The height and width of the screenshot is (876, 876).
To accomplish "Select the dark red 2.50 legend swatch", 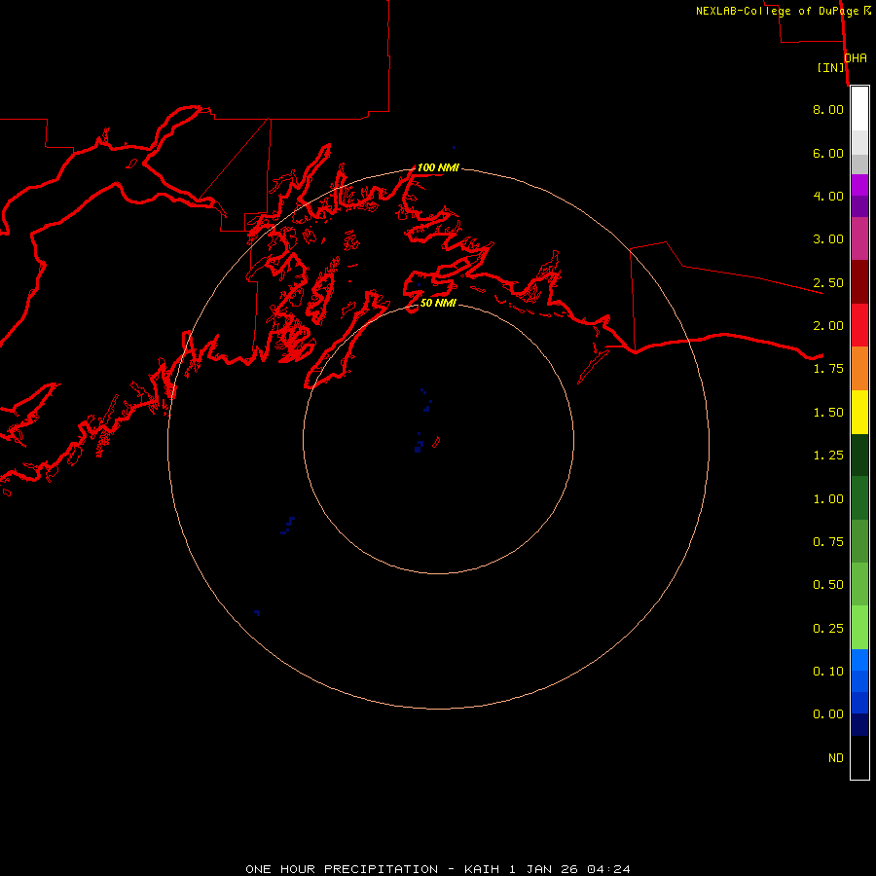I will tap(859, 282).
